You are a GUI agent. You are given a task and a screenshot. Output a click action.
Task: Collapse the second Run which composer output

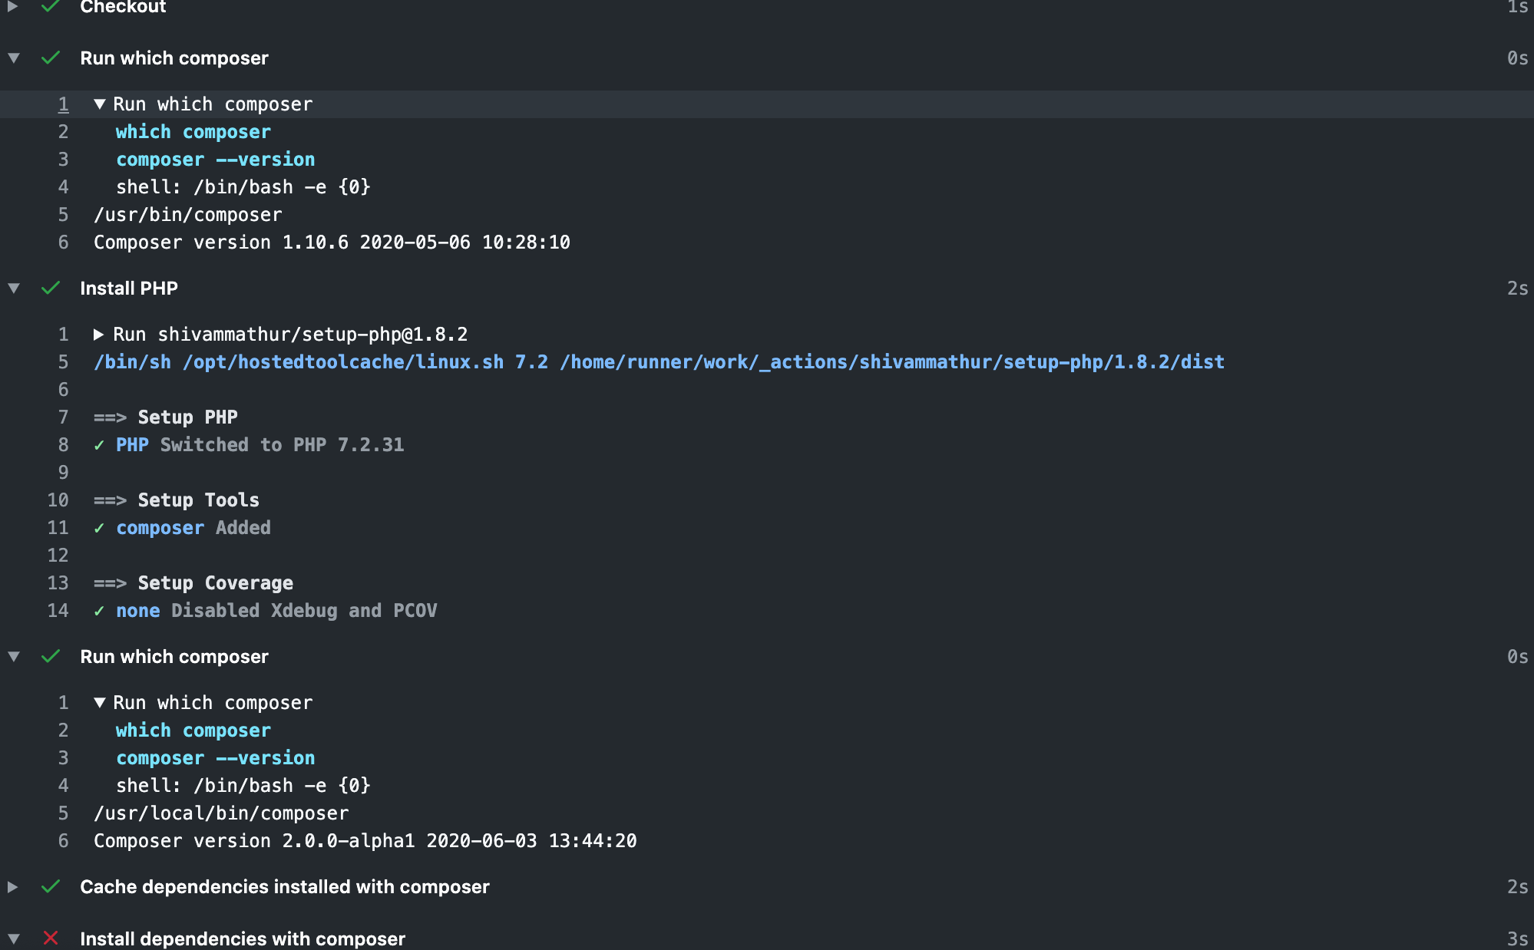[x=100, y=702]
